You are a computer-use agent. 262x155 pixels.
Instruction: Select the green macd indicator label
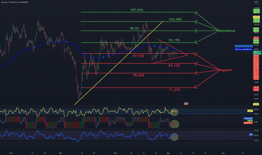click(x=250, y=121)
